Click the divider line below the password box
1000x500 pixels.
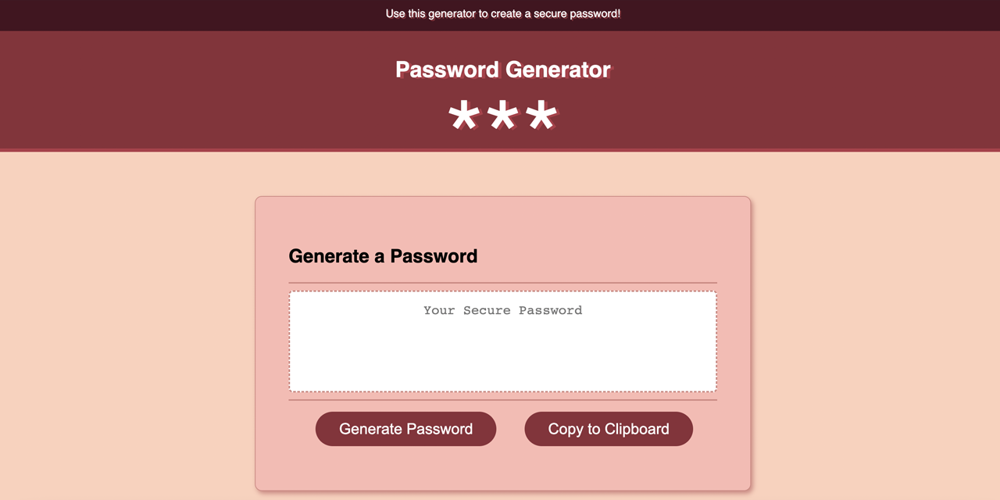pyautogui.click(x=502, y=399)
